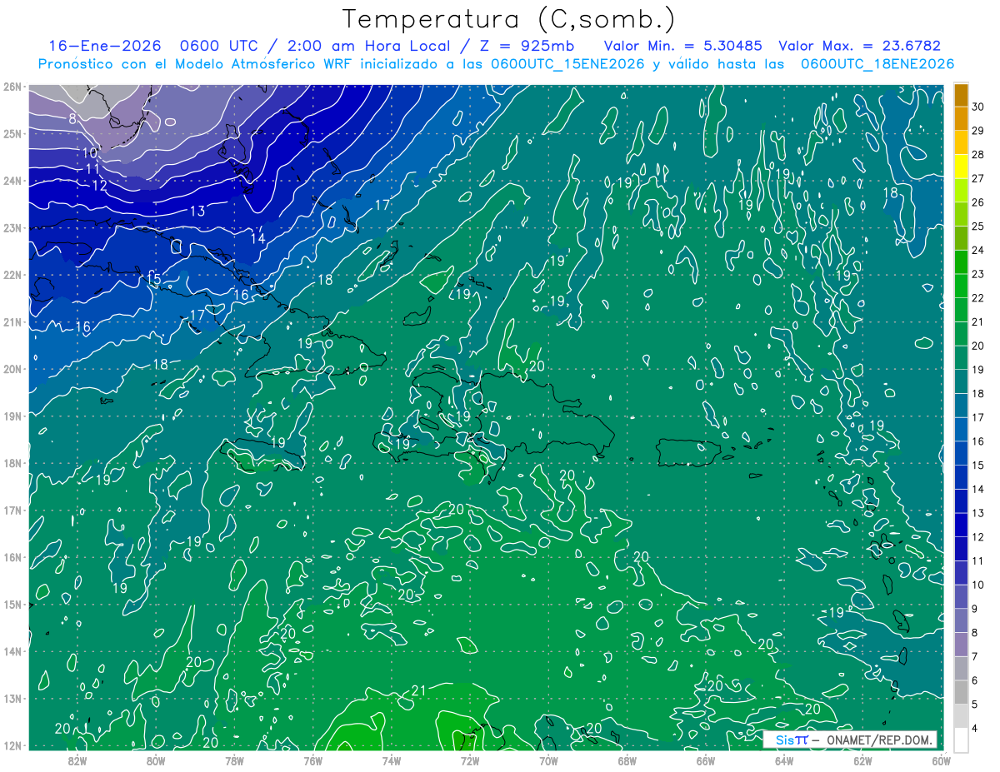Click the 5 label on the color scale
This screenshot has height=772, width=1000.
tap(976, 705)
